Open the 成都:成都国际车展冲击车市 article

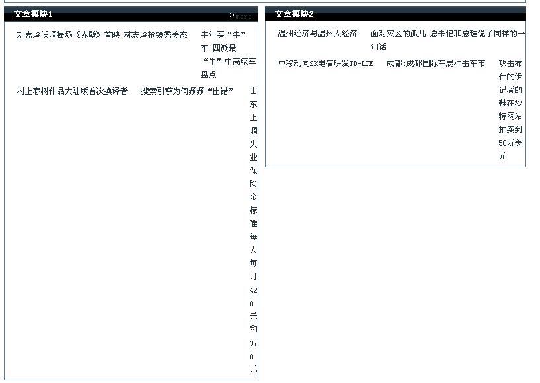click(x=436, y=64)
